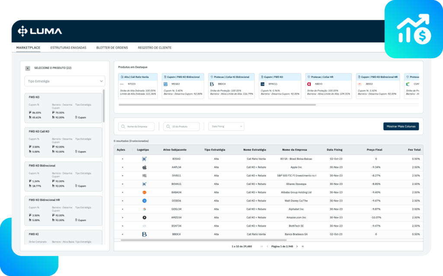Switch to Estruturas Enviadas tab
The height and width of the screenshot is (276, 443).
pos(68,48)
